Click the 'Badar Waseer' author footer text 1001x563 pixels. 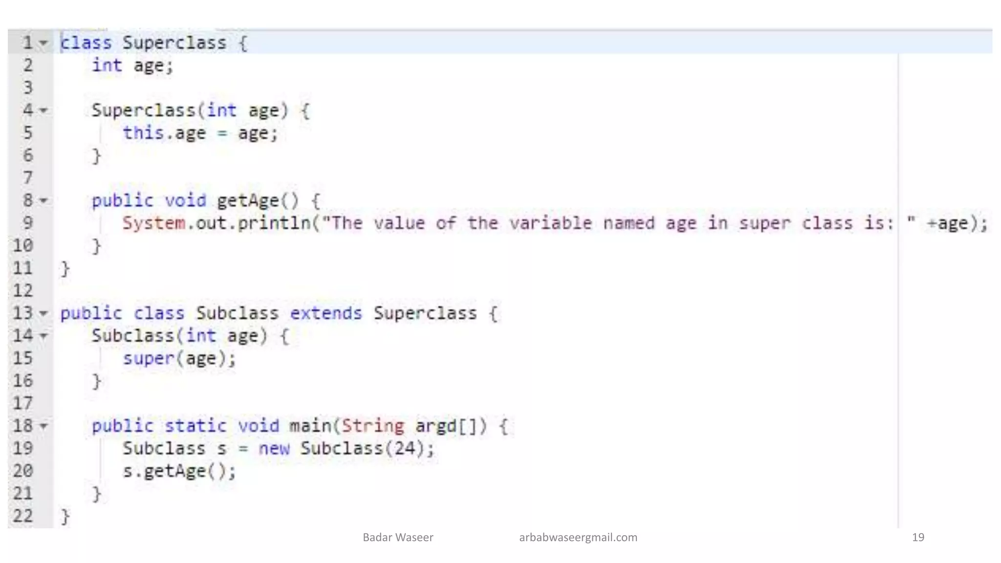pyautogui.click(x=398, y=538)
